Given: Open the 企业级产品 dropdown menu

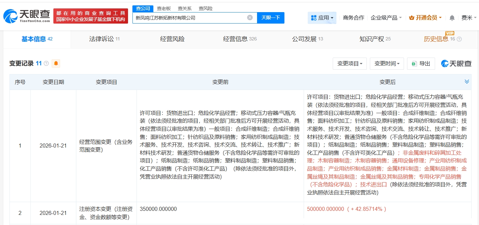Looking at the screenshot, I should click(386, 18).
